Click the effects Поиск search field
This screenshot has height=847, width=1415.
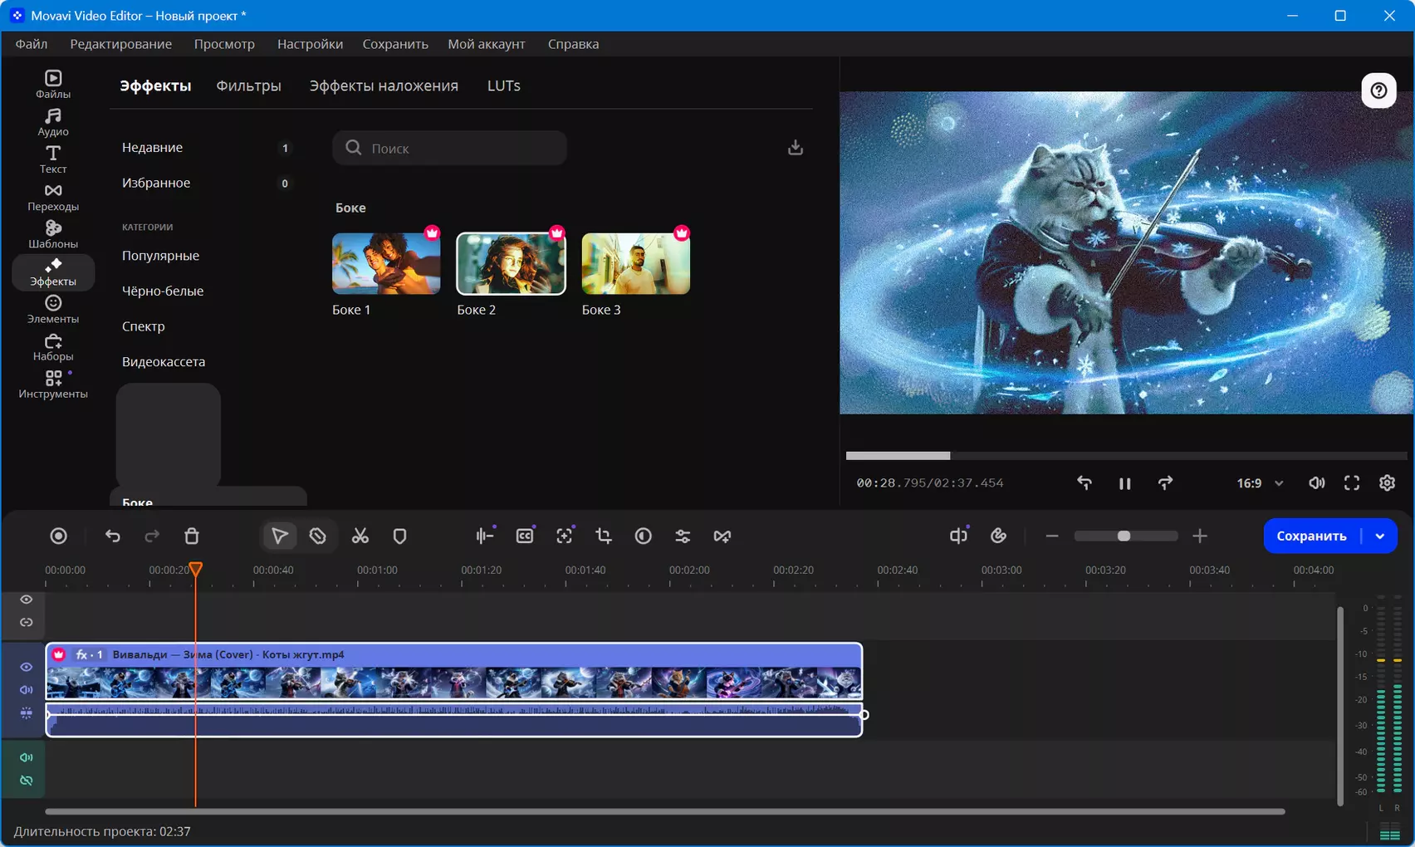coord(450,148)
